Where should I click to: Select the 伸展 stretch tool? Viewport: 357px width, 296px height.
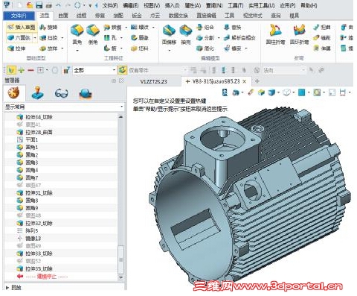coord(321,48)
